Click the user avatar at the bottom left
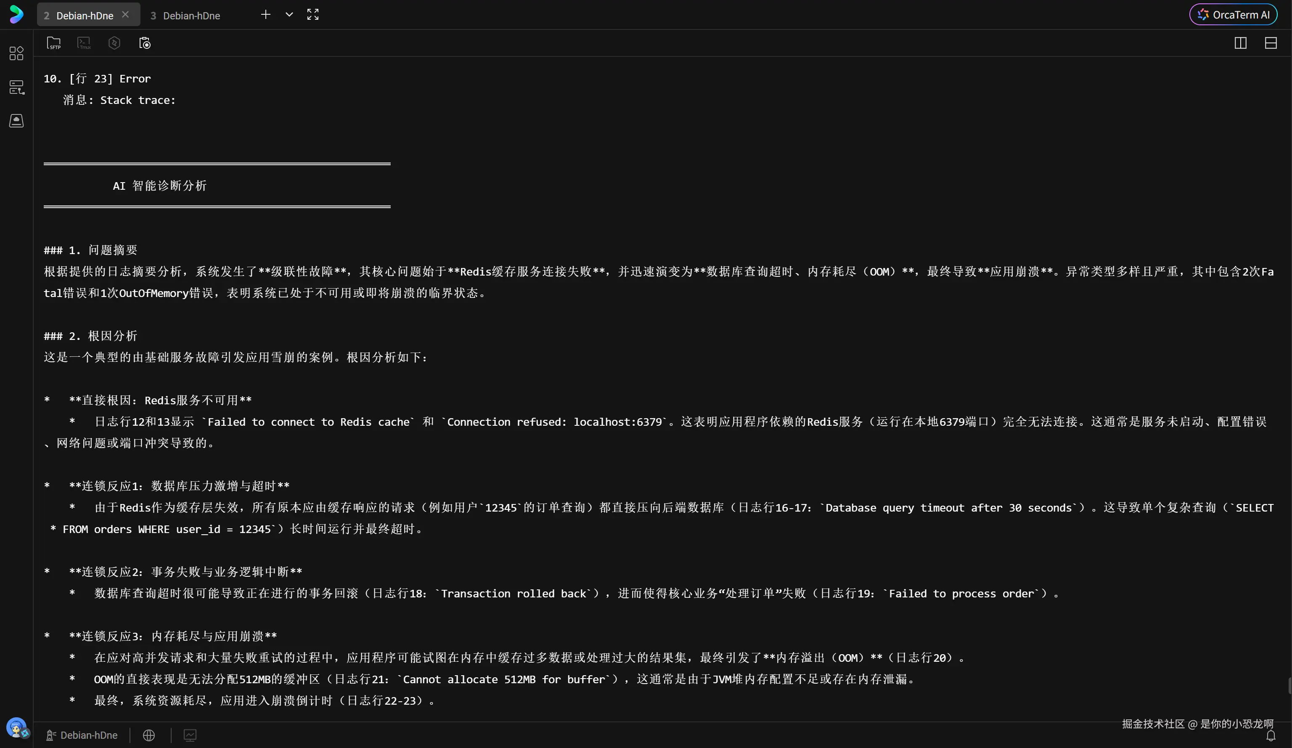The height and width of the screenshot is (748, 1292). tap(16, 727)
